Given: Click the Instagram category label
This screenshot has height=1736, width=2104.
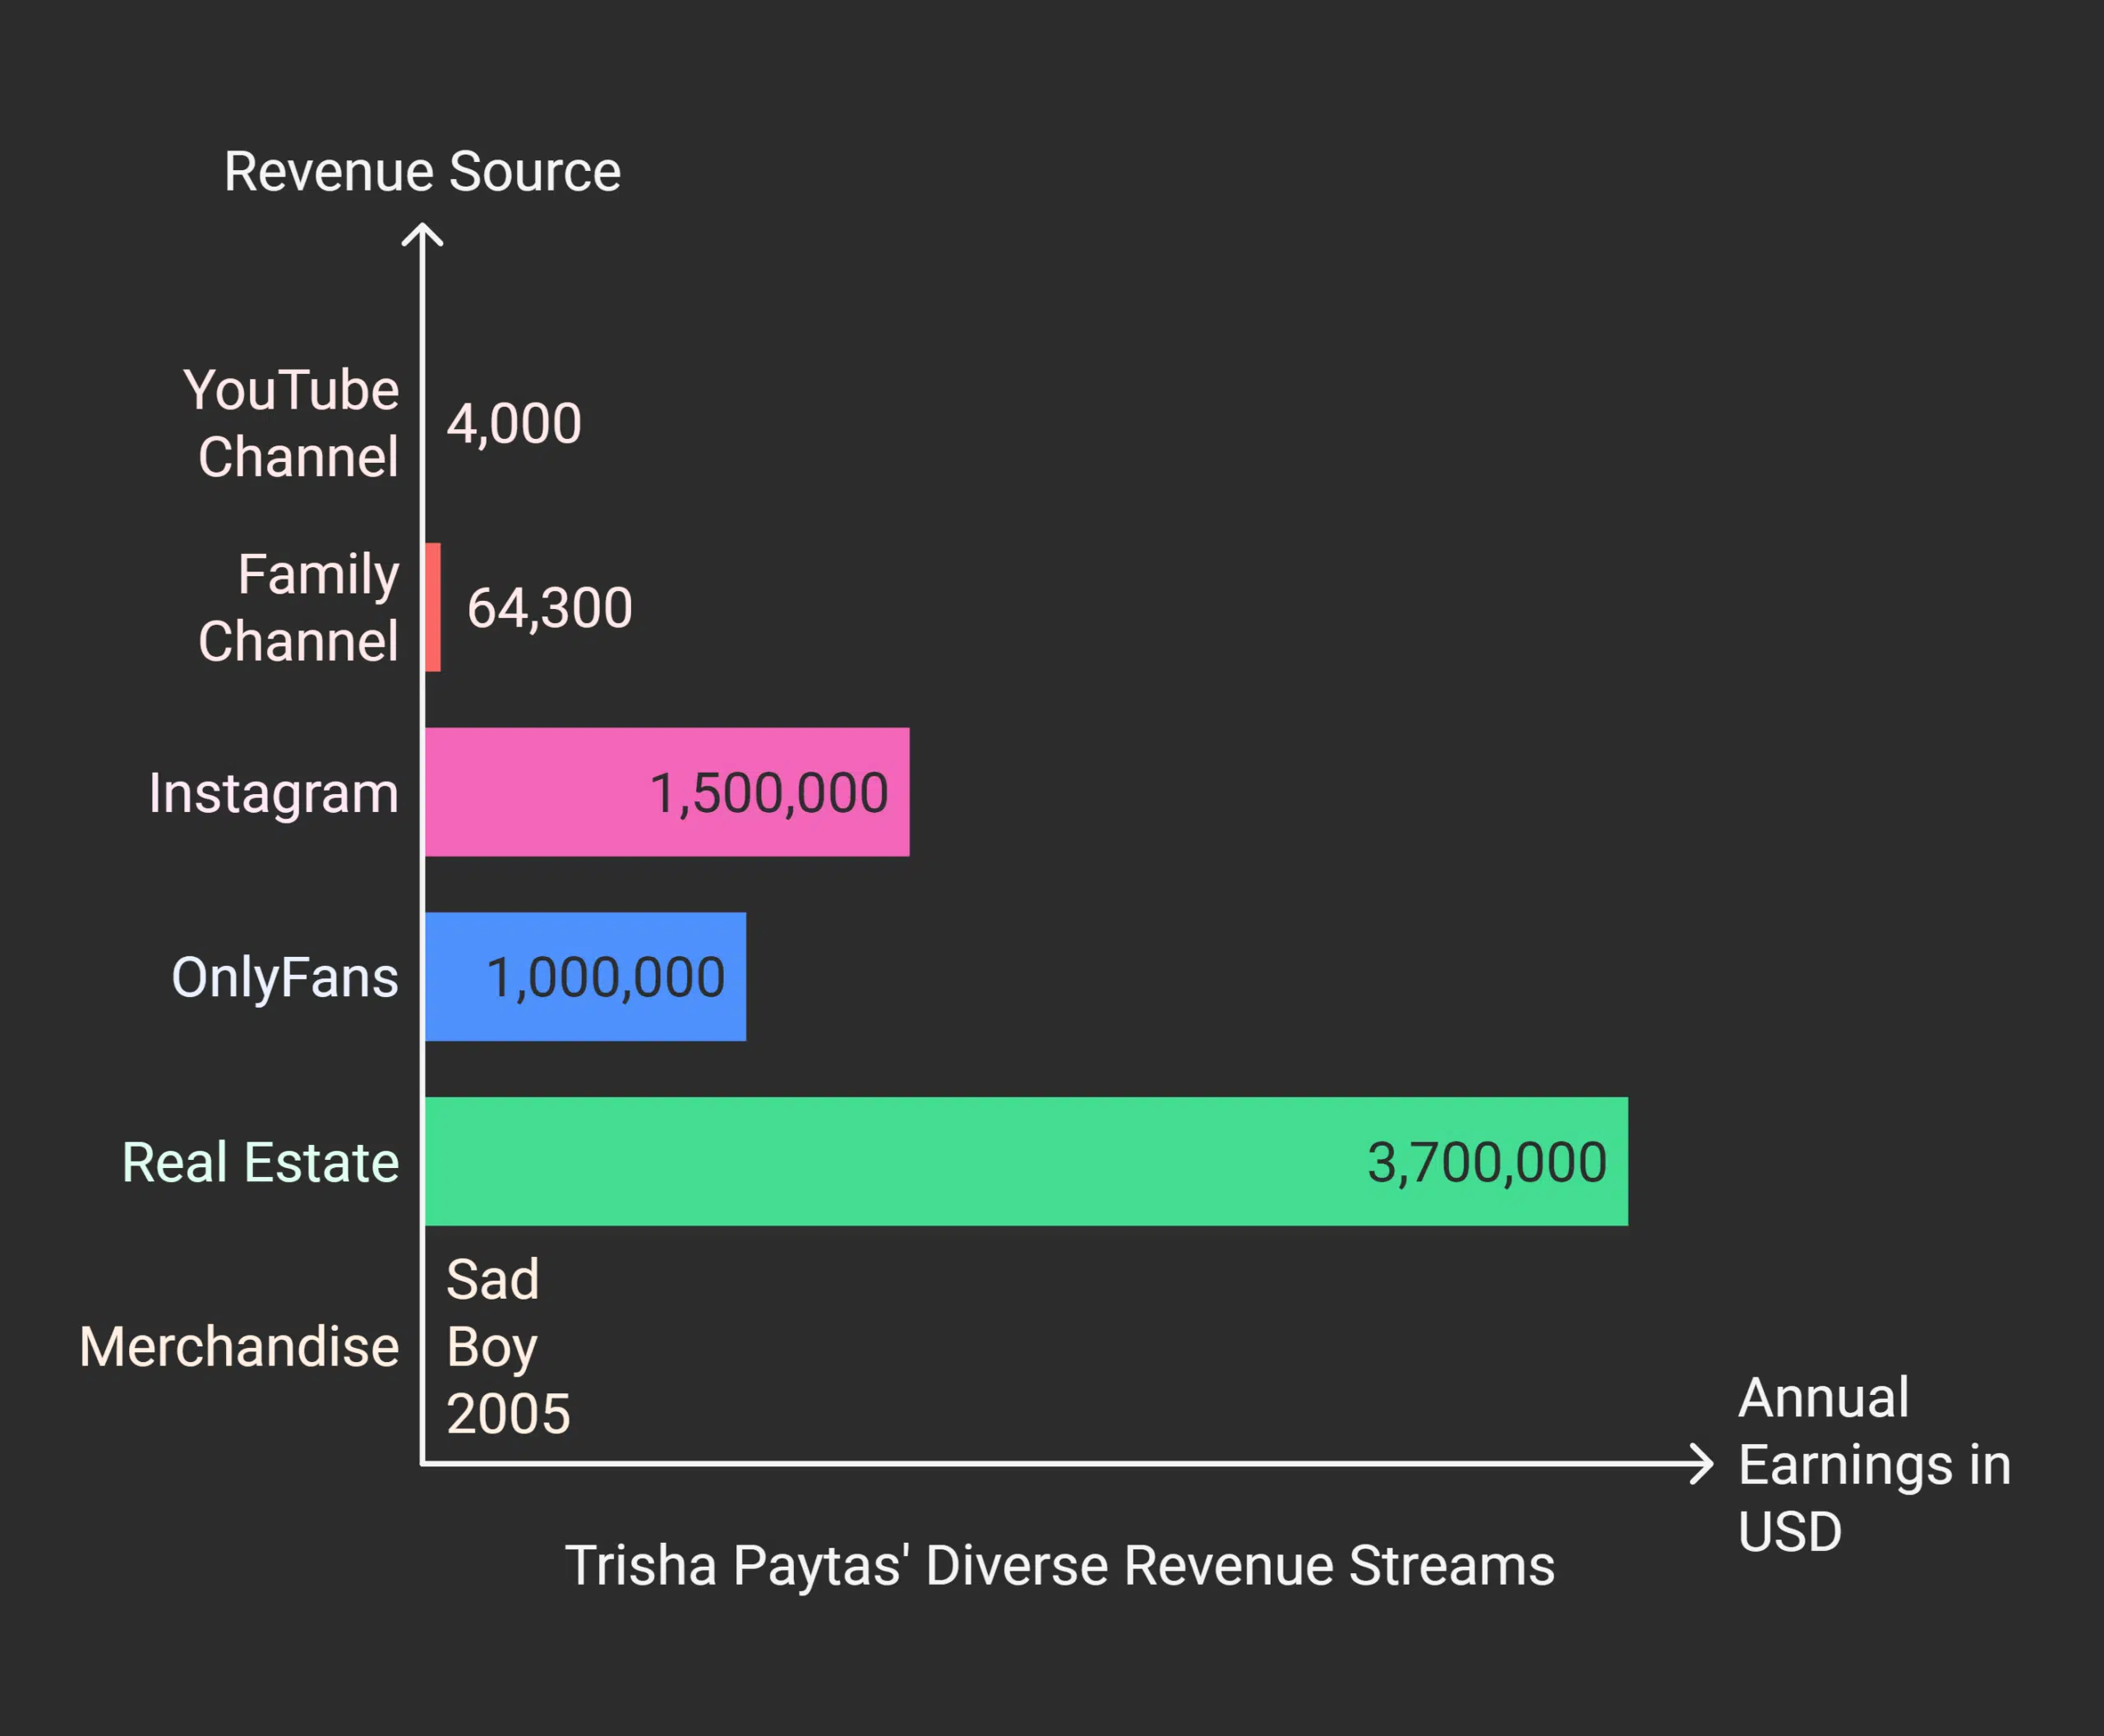Looking at the screenshot, I should pyautogui.click(x=271, y=792).
